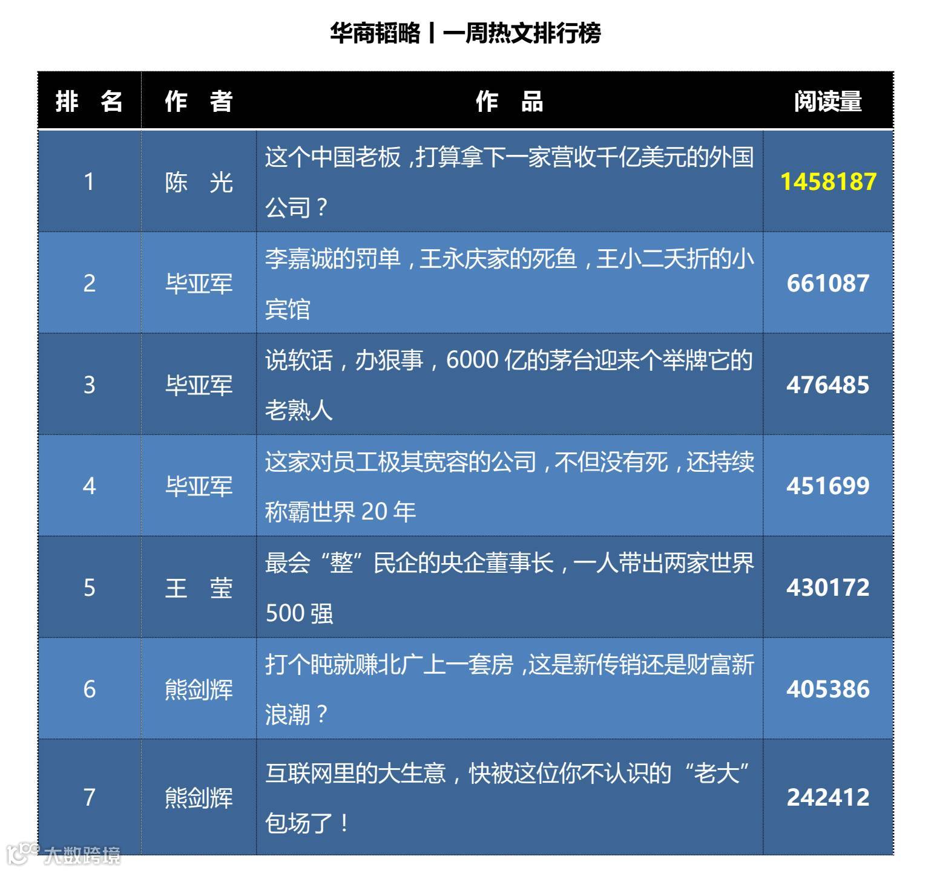Open the article starting 说软话,办狠事

(509, 385)
